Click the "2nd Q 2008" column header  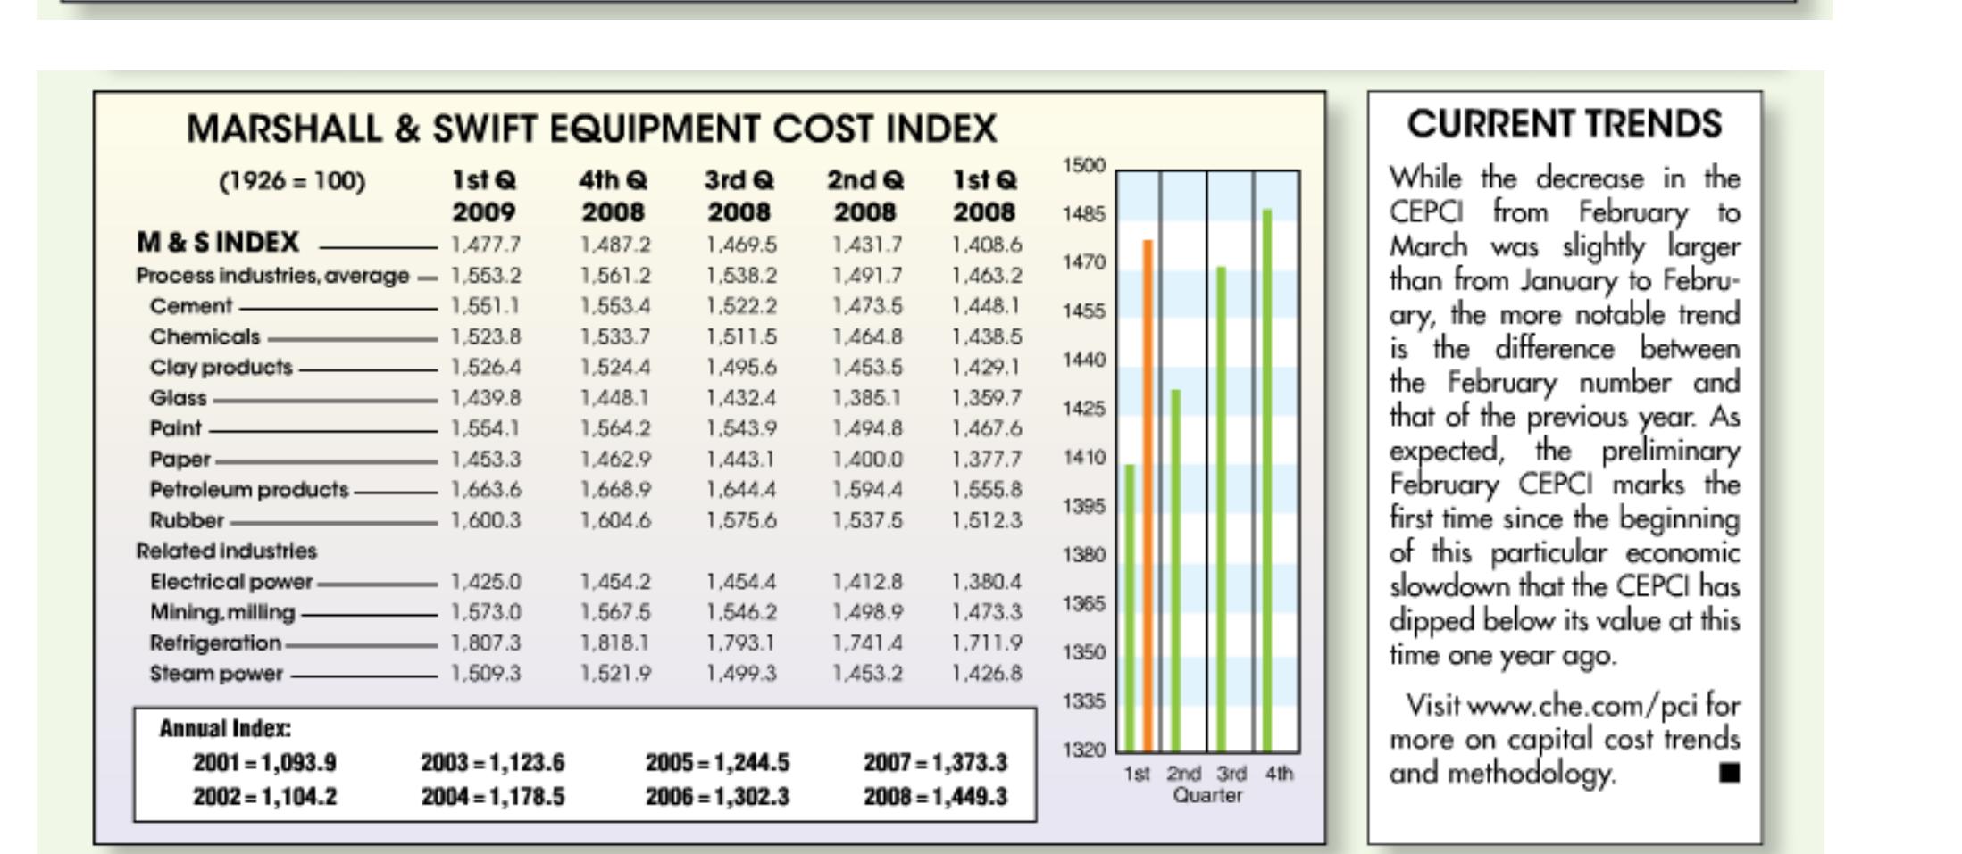[864, 196]
